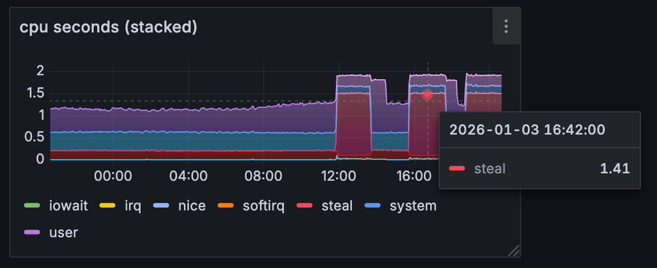The width and height of the screenshot is (657, 268).
Task: Toggle the steal label in the bottom legend
Action: (x=337, y=206)
